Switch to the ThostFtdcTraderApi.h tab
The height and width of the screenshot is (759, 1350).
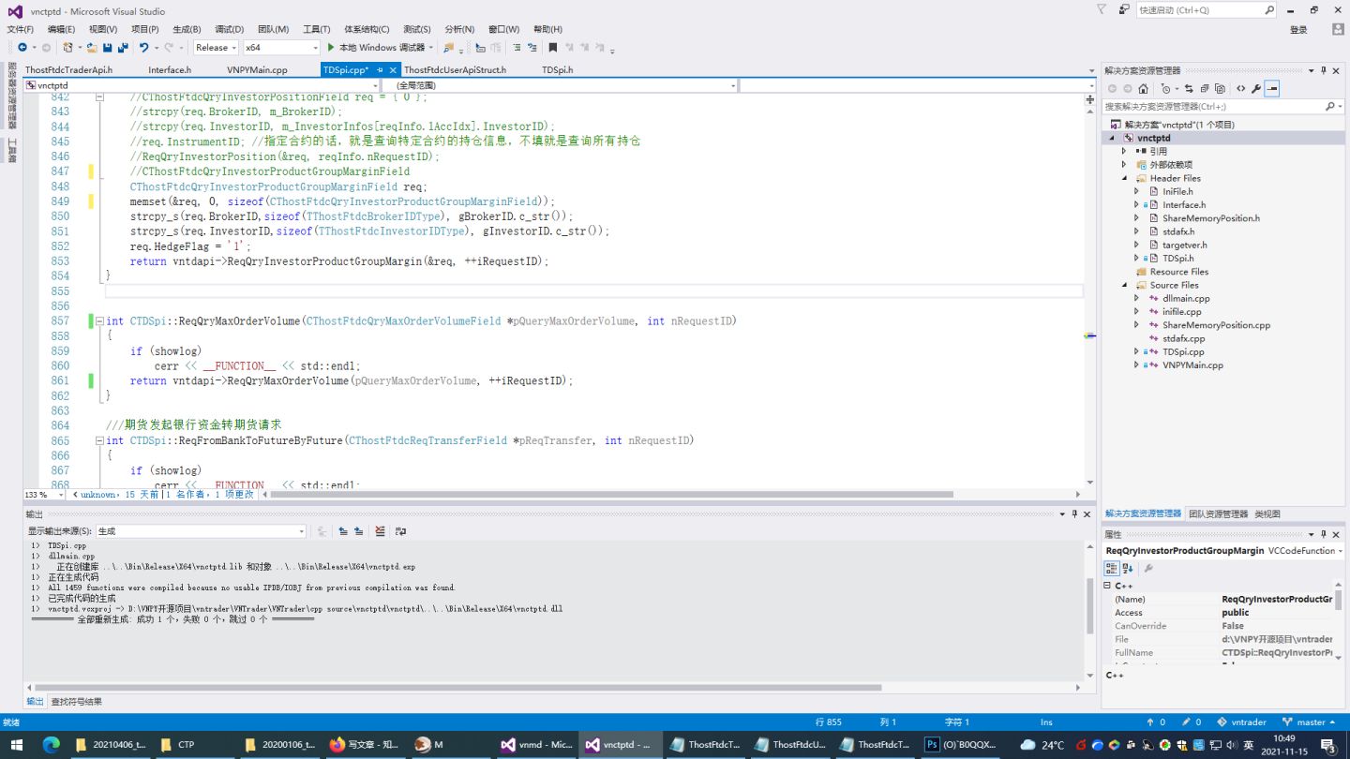pos(68,69)
